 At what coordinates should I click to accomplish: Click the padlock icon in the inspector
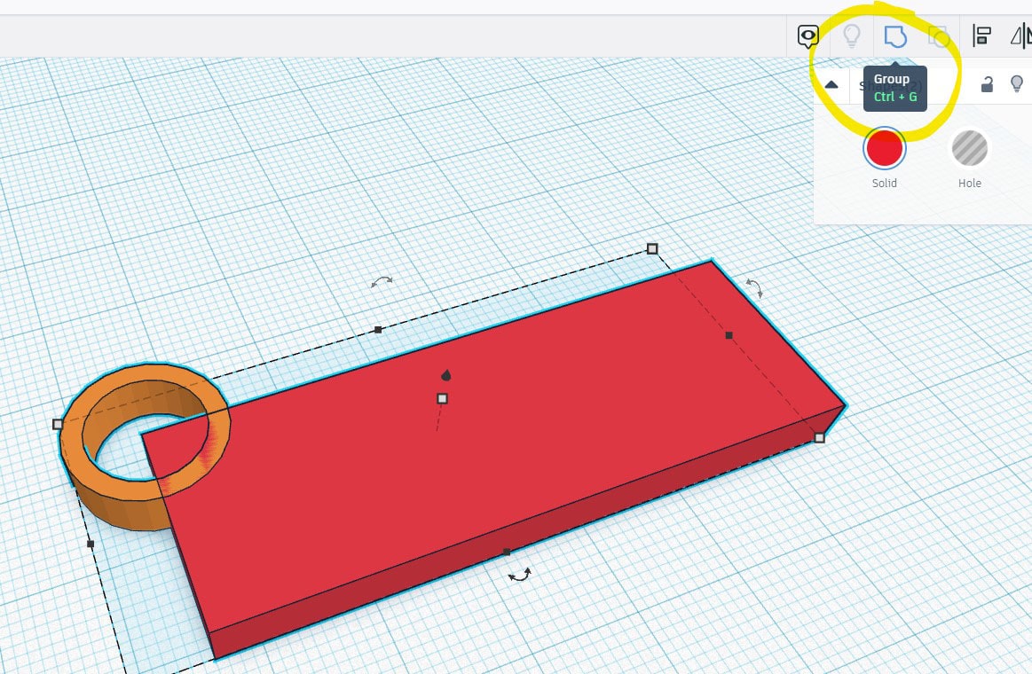coord(987,84)
